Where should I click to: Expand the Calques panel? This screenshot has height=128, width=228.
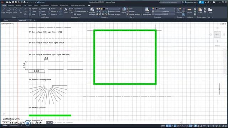104,17
